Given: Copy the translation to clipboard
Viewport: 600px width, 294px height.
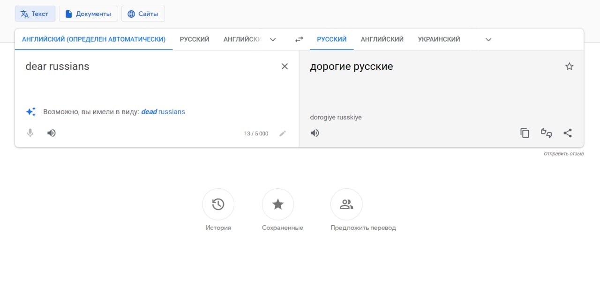Looking at the screenshot, I should tap(525, 133).
